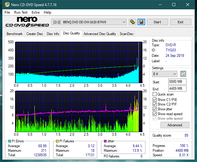
Task: Expand the 8 X speed dropdown
Action: 165,74
